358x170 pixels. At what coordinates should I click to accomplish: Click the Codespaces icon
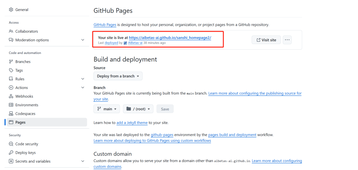tap(11, 113)
